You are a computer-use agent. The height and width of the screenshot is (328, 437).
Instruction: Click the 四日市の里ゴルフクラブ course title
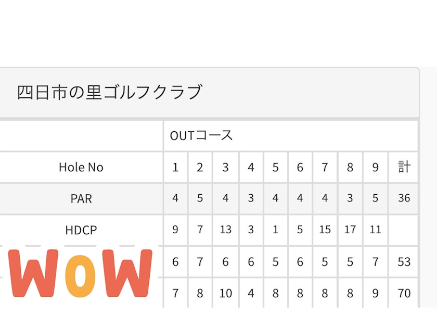pos(109,92)
